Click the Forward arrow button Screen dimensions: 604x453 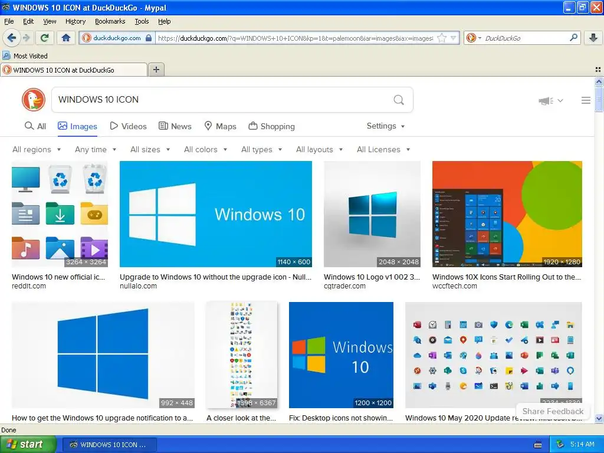click(x=26, y=38)
